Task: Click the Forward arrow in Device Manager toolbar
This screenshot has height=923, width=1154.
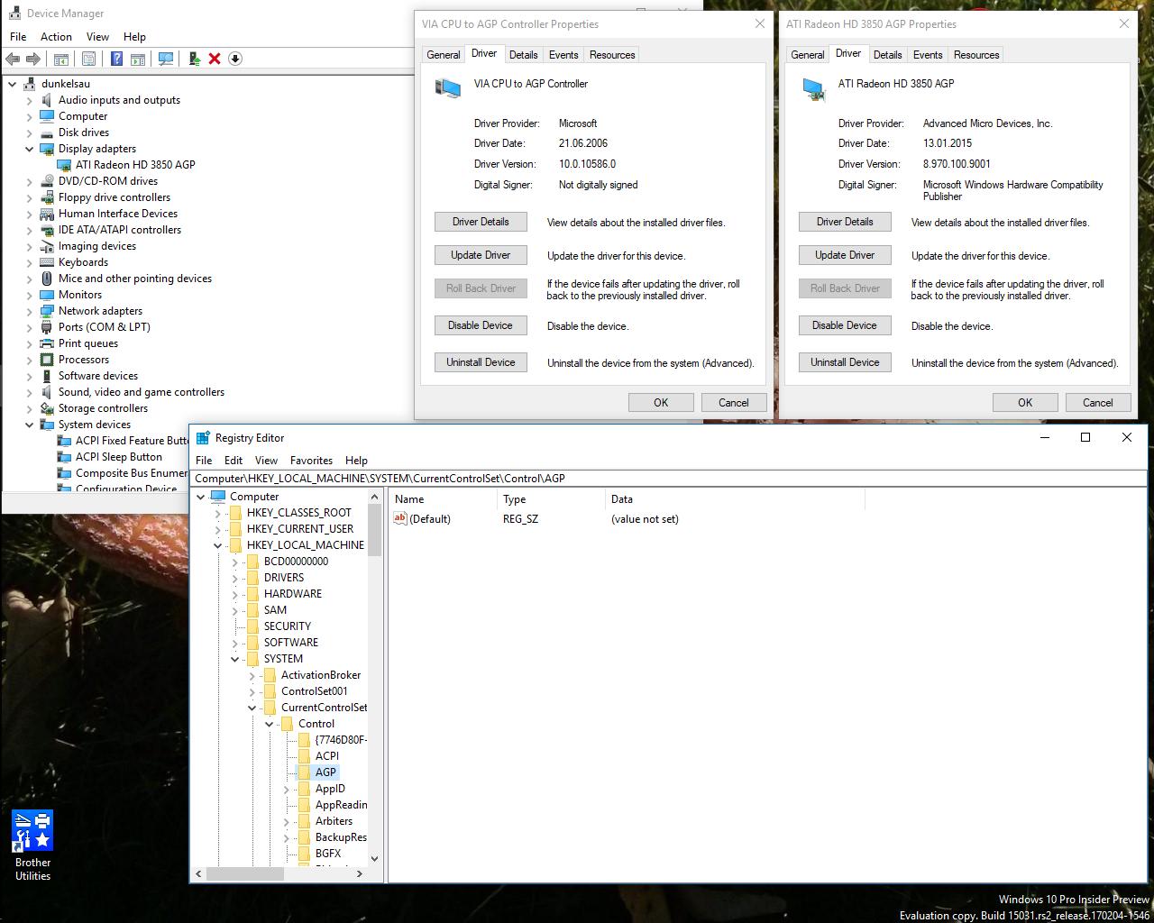Action: point(33,59)
